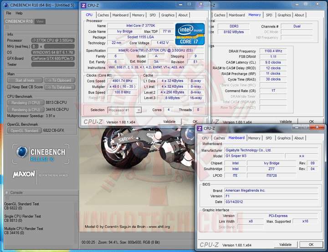Viewport: 328px width, 252px height.
Task: Click the Rendering (1 CPU) button
Action: pos(25,103)
